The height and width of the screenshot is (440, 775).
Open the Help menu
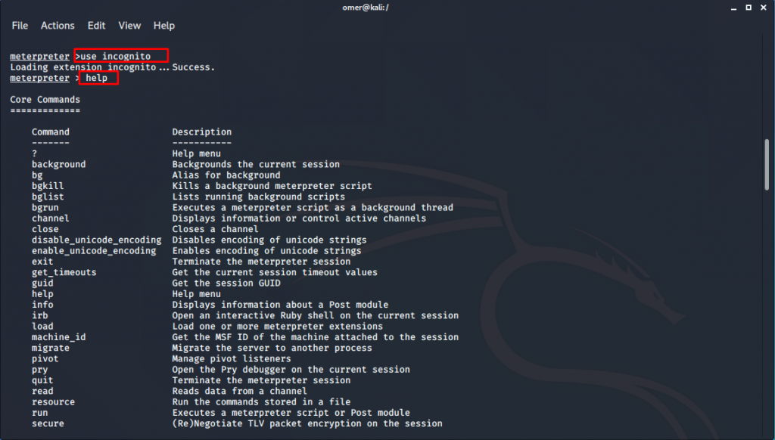point(163,25)
